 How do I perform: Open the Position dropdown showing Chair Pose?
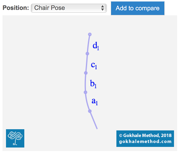point(69,8)
